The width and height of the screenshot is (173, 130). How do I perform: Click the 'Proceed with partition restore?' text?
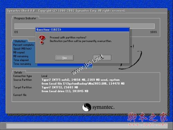tap(68, 37)
